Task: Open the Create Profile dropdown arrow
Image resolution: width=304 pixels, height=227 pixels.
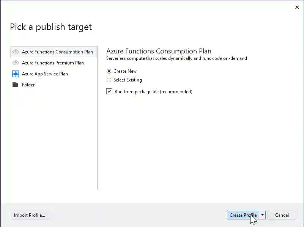Action: tap(262, 215)
